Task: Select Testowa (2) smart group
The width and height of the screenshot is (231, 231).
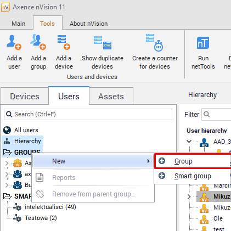Action: [41, 218]
